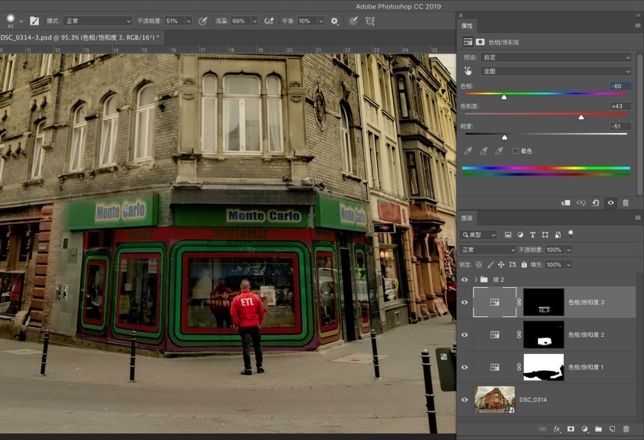Filter layers by pixel layers icon

click(x=508, y=235)
